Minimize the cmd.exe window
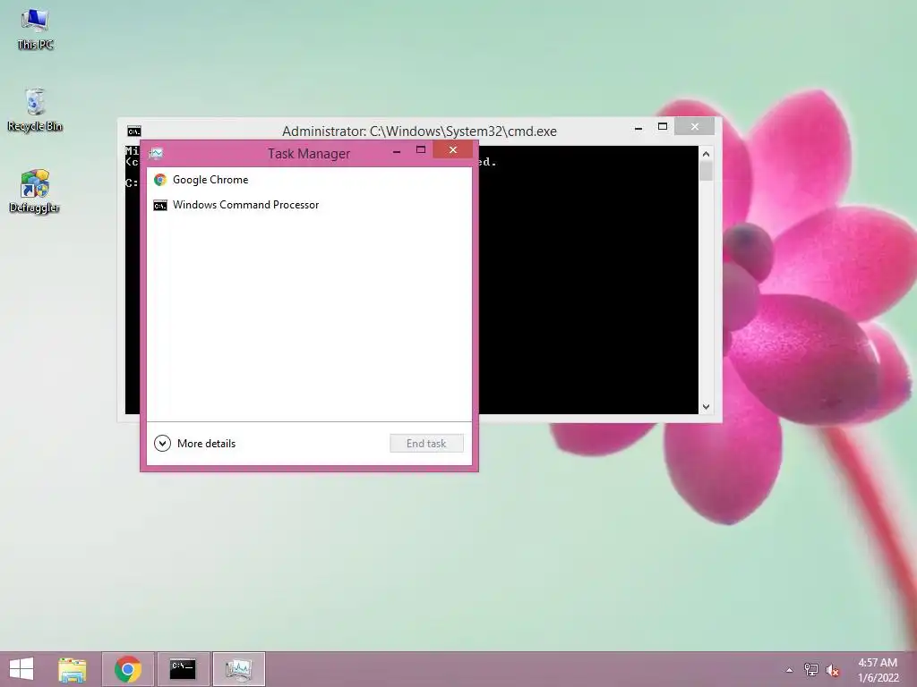The height and width of the screenshot is (687, 917). point(638,127)
